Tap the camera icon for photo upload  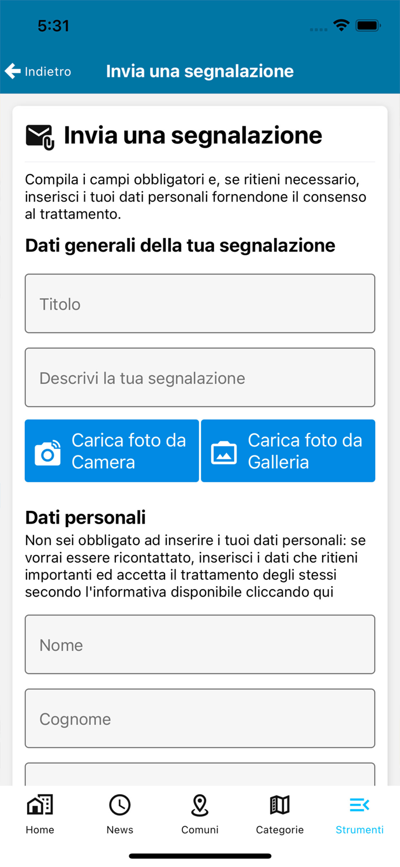[x=48, y=451]
